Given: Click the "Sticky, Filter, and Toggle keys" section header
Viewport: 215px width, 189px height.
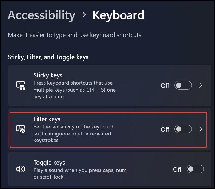Looking at the screenshot, I should click(48, 57).
